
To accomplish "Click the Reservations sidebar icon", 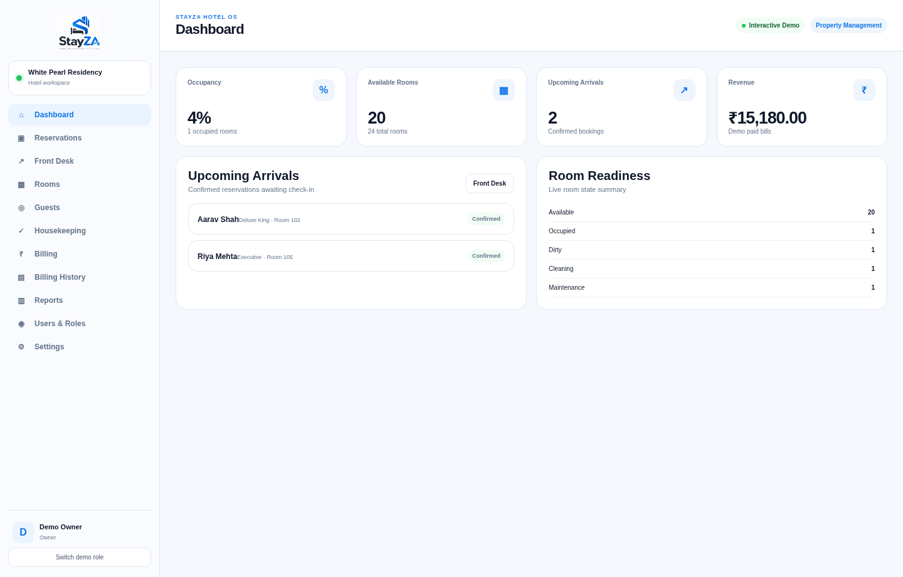I will click(21, 138).
